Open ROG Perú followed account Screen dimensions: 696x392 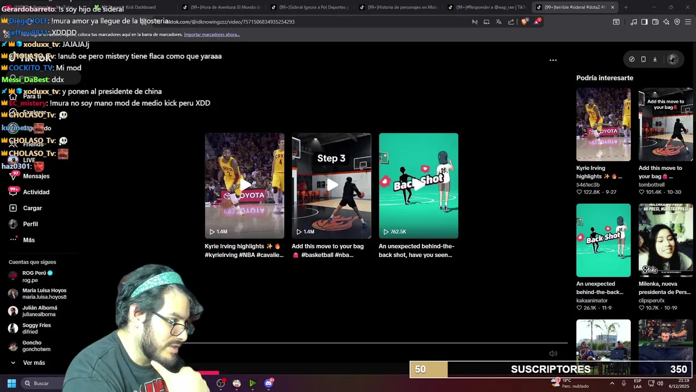(31, 276)
